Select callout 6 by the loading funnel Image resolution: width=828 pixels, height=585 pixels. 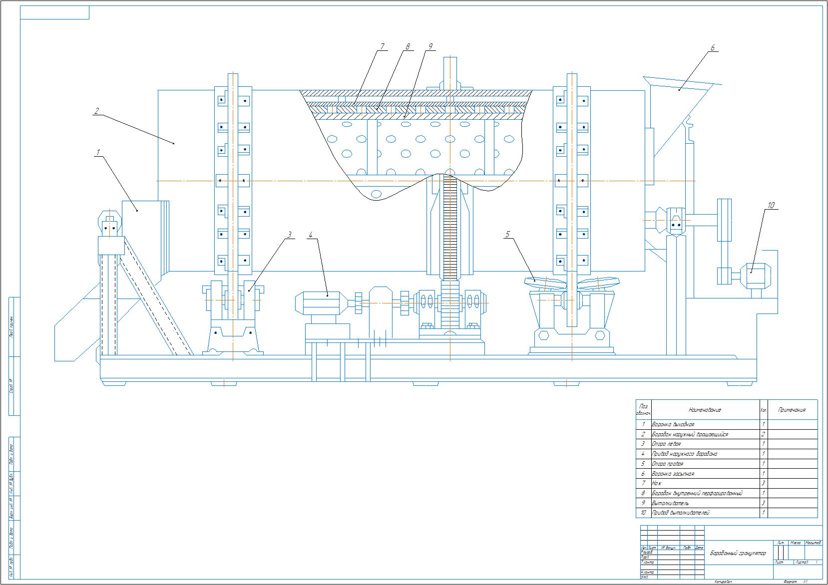click(713, 48)
